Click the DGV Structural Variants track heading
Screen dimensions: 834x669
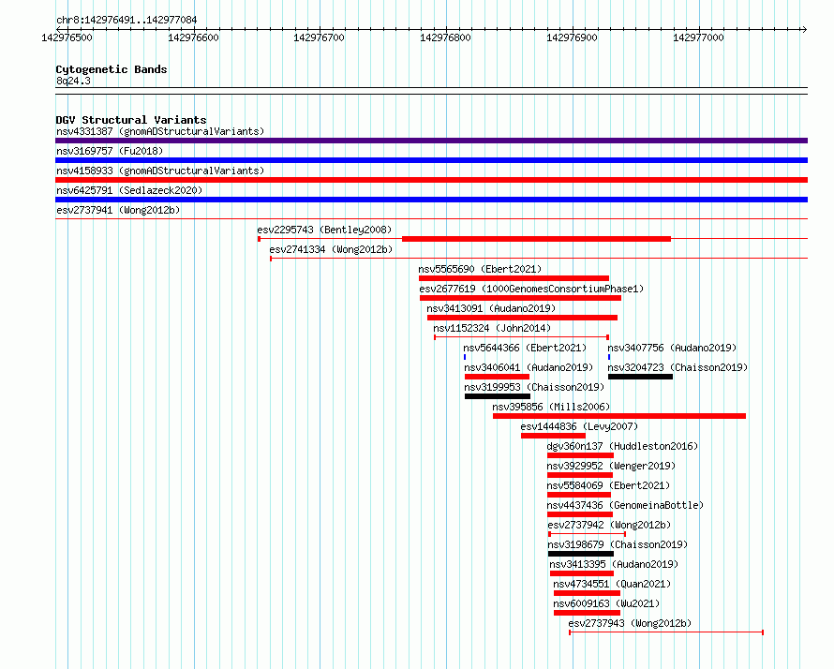pyautogui.click(x=131, y=120)
